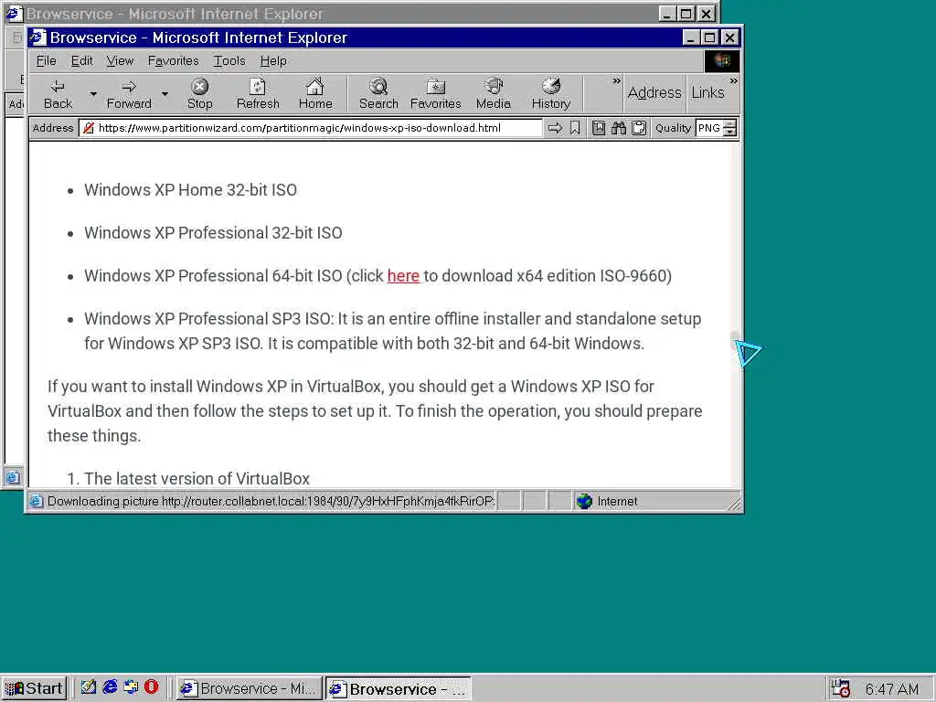Click the Go arrow next to the URL
936x702 pixels.
pos(555,128)
